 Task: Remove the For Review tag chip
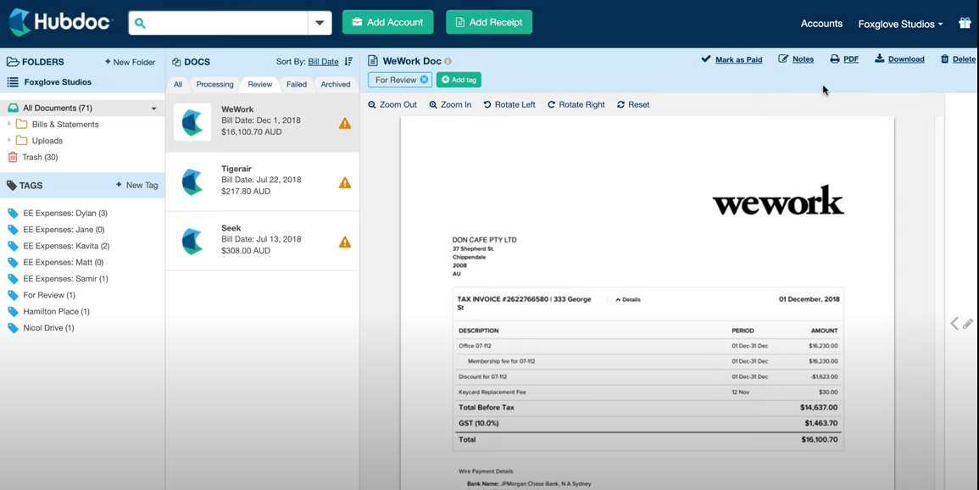(x=424, y=80)
